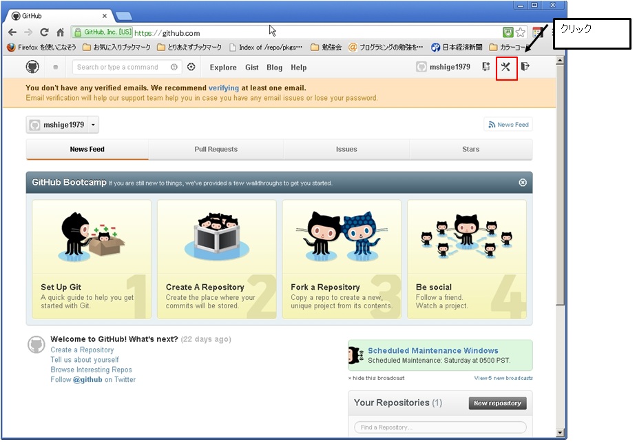Focus the Find a Repository field
Image resolution: width=637 pixels, height=442 pixels.
[x=440, y=428]
